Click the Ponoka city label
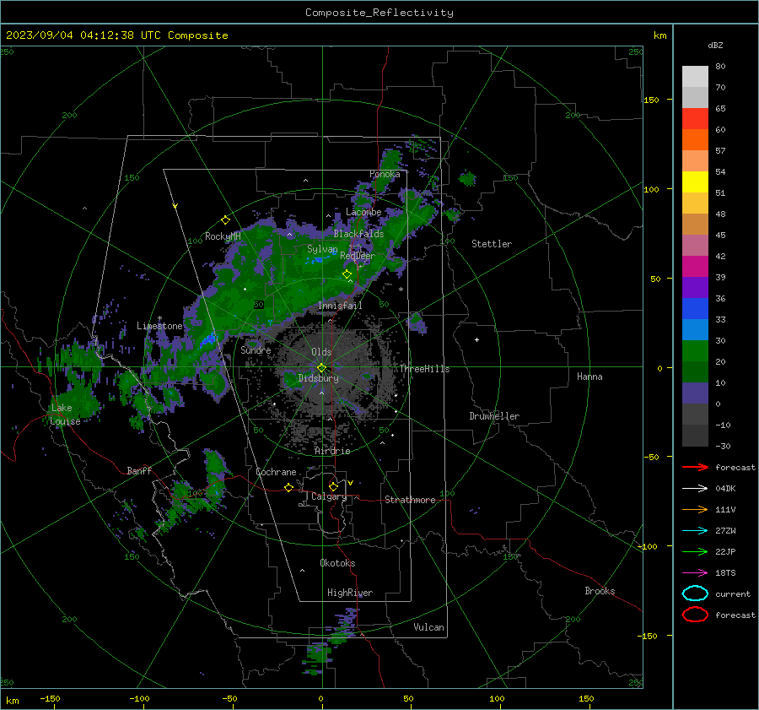Viewport: 759px width, 710px height. point(385,174)
